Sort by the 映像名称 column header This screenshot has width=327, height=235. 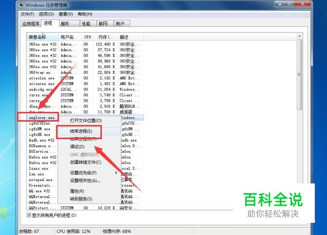[x=42, y=37]
